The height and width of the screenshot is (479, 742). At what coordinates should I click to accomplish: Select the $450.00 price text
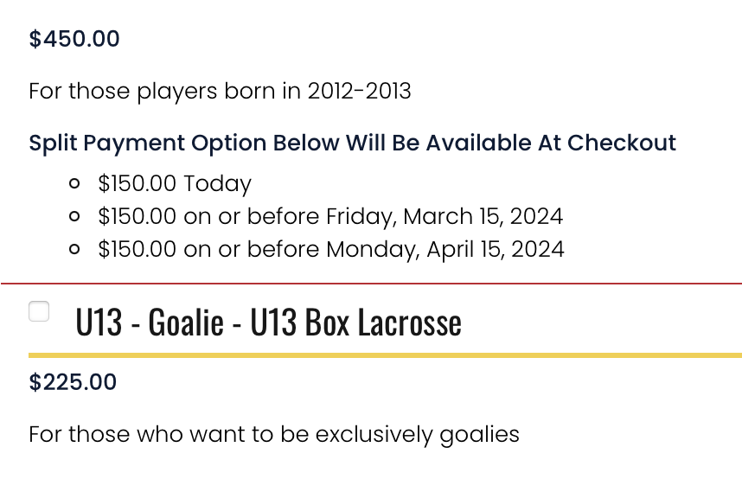click(x=74, y=38)
